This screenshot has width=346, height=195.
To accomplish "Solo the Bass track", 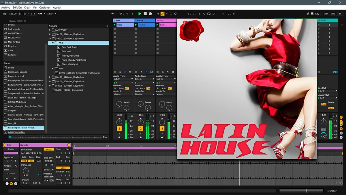I will [119, 133].
